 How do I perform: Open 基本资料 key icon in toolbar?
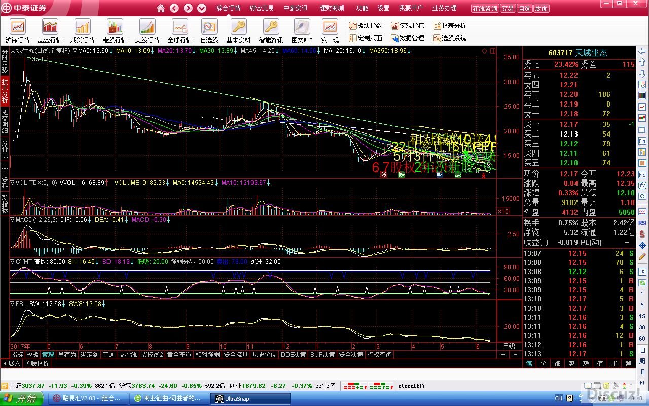click(238, 31)
